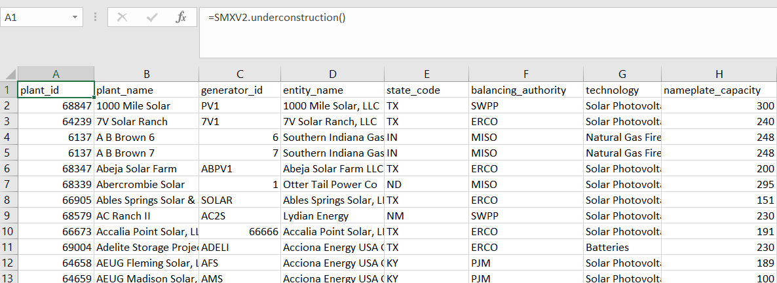
Task: Select the plant_id 64239 cell
Action: [56, 121]
